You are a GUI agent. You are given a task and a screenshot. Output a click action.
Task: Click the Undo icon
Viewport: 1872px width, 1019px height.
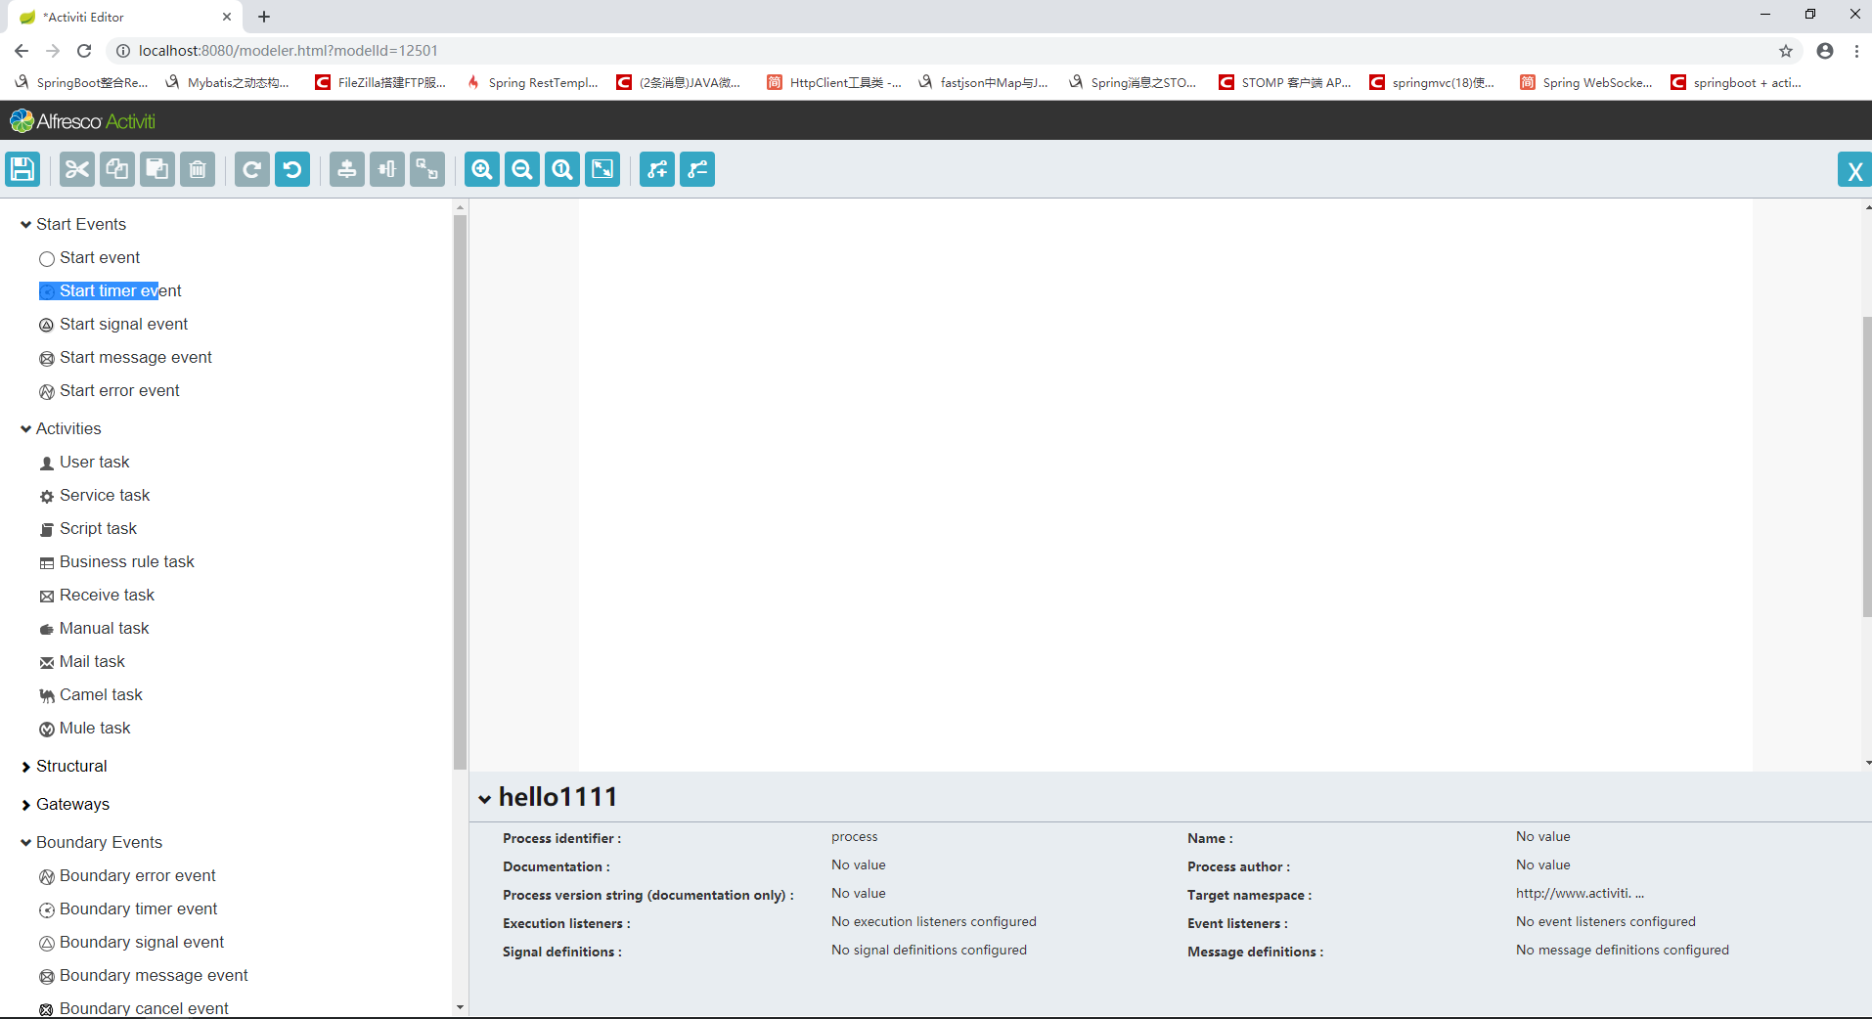tap(291, 169)
